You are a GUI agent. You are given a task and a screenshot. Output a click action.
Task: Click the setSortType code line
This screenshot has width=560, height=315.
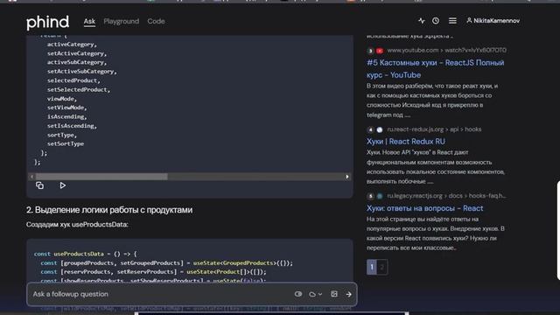66,143
